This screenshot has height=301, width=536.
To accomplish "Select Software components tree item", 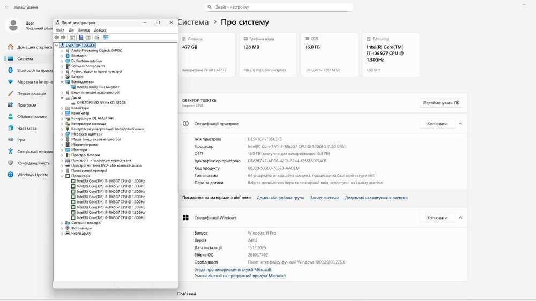I will (88, 66).
